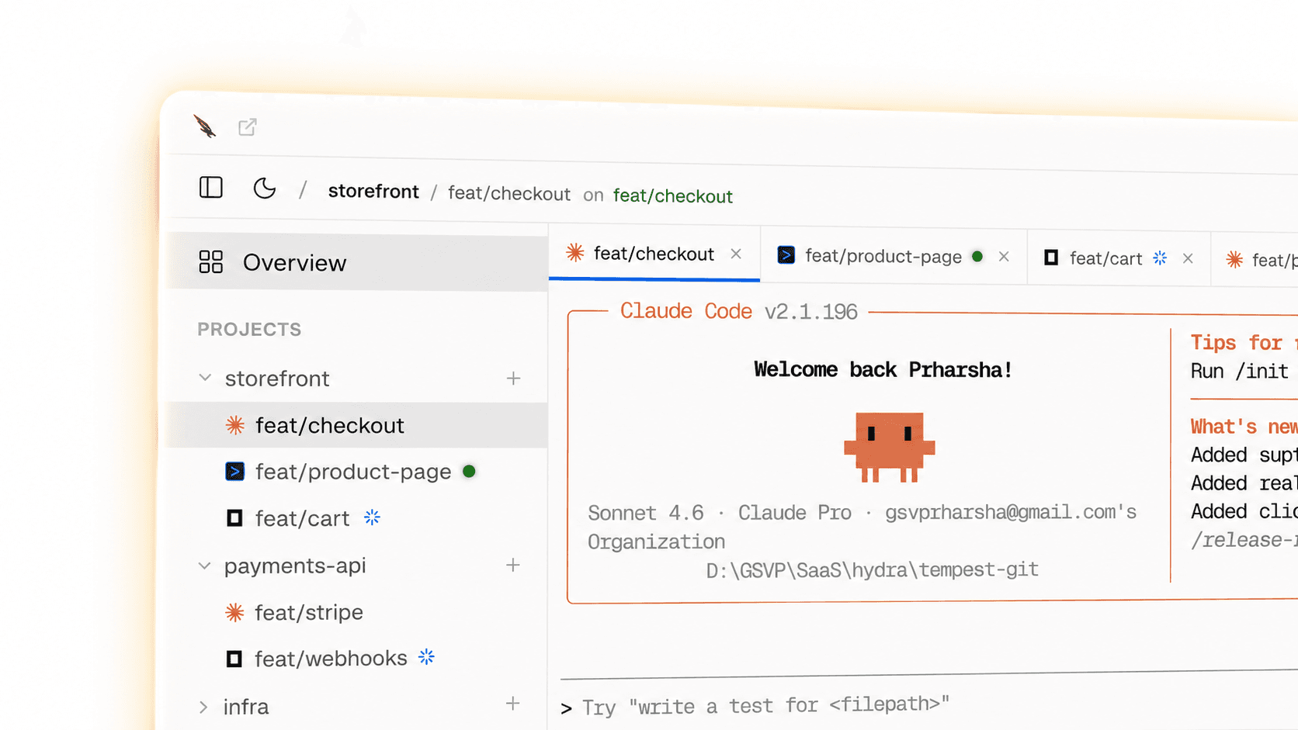
Task: Click the square icon beside feat/webhooks
Action: point(234,659)
